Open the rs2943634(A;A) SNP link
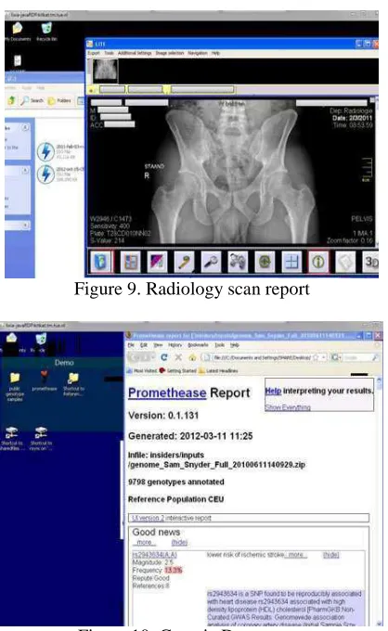 (155, 555)
